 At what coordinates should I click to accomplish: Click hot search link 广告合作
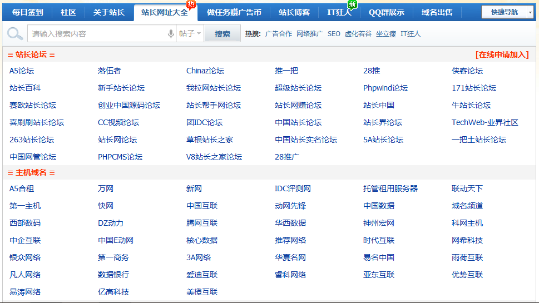(x=279, y=34)
